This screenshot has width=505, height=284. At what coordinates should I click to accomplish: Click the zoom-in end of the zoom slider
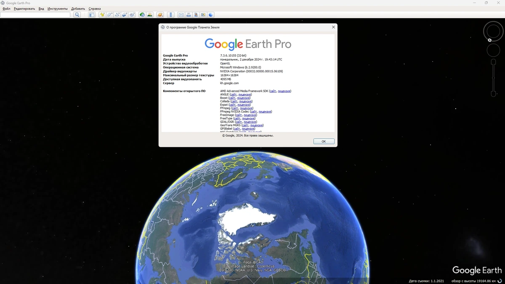[x=493, y=62]
